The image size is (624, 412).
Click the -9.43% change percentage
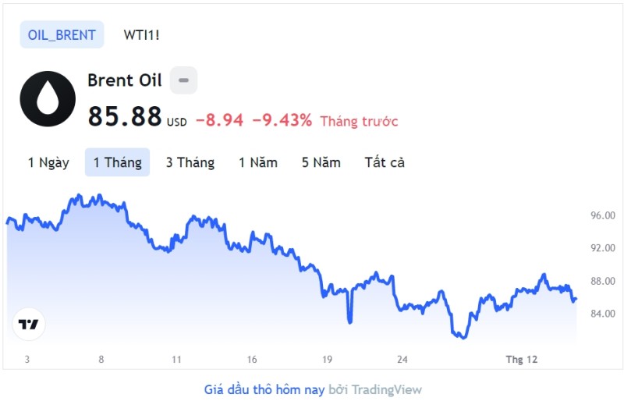pos(282,120)
